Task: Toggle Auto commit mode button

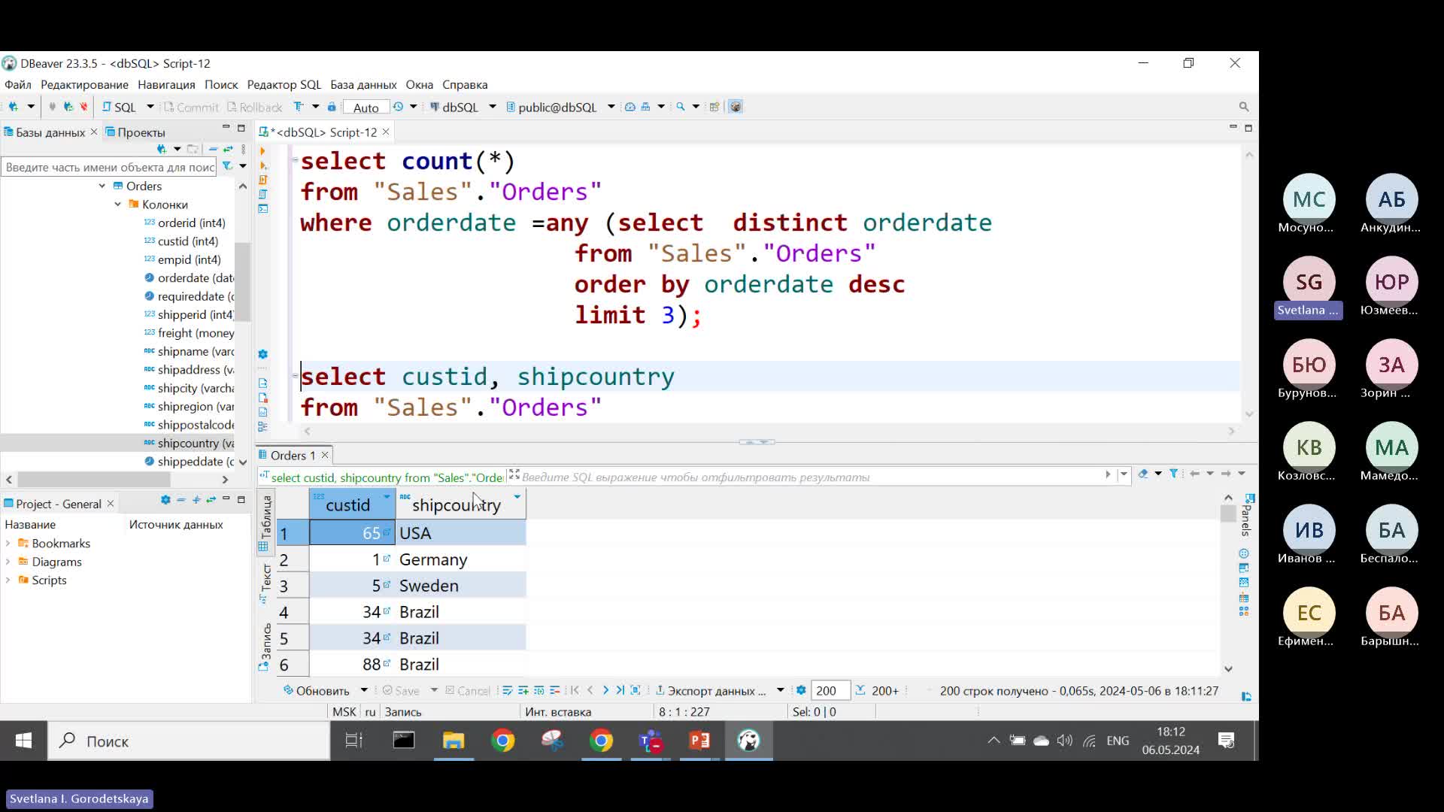Action: click(x=366, y=108)
